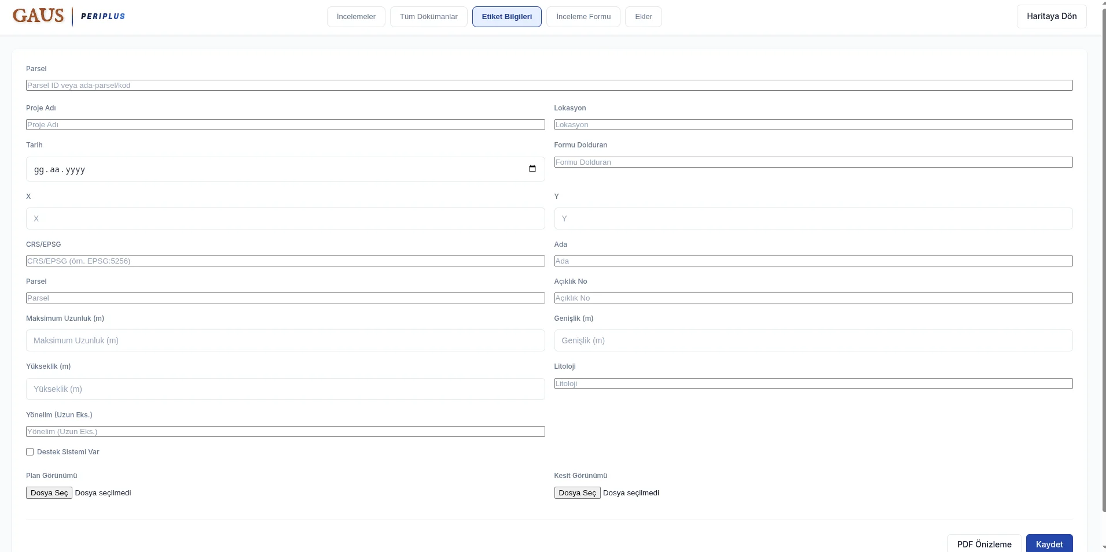Click the Açıklık No input
1106x552 pixels.
pos(813,298)
